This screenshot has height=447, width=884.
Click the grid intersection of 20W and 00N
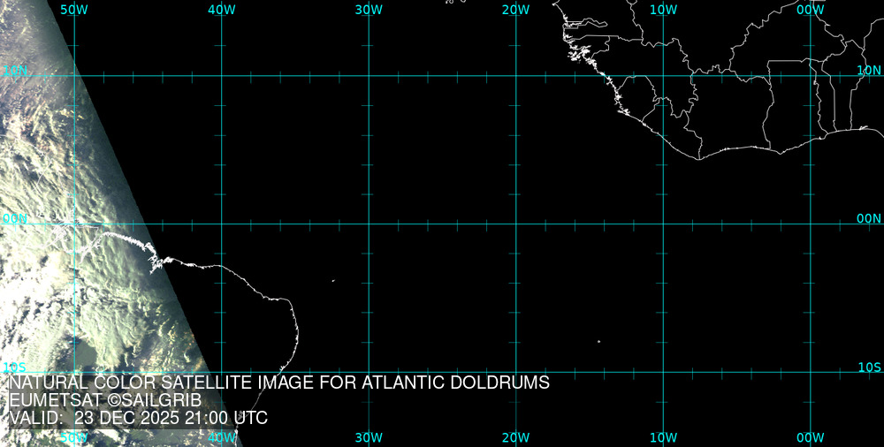(x=516, y=223)
